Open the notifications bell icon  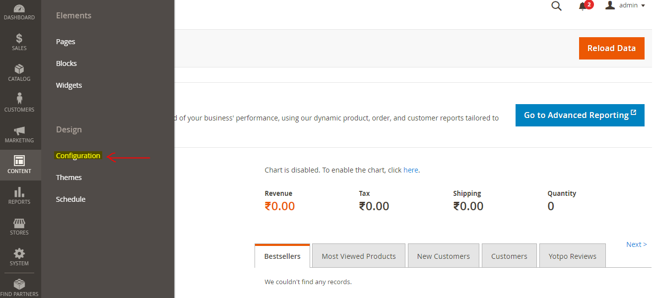(x=583, y=6)
